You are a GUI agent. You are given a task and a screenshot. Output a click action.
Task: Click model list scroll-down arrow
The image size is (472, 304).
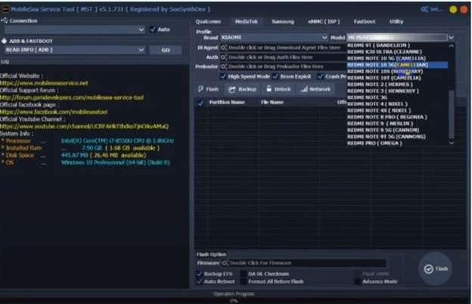[452, 143]
